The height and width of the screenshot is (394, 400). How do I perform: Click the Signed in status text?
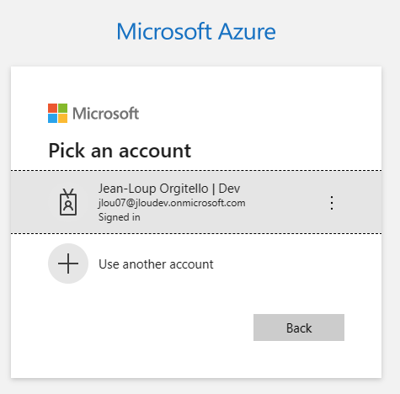click(x=120, y=217)
